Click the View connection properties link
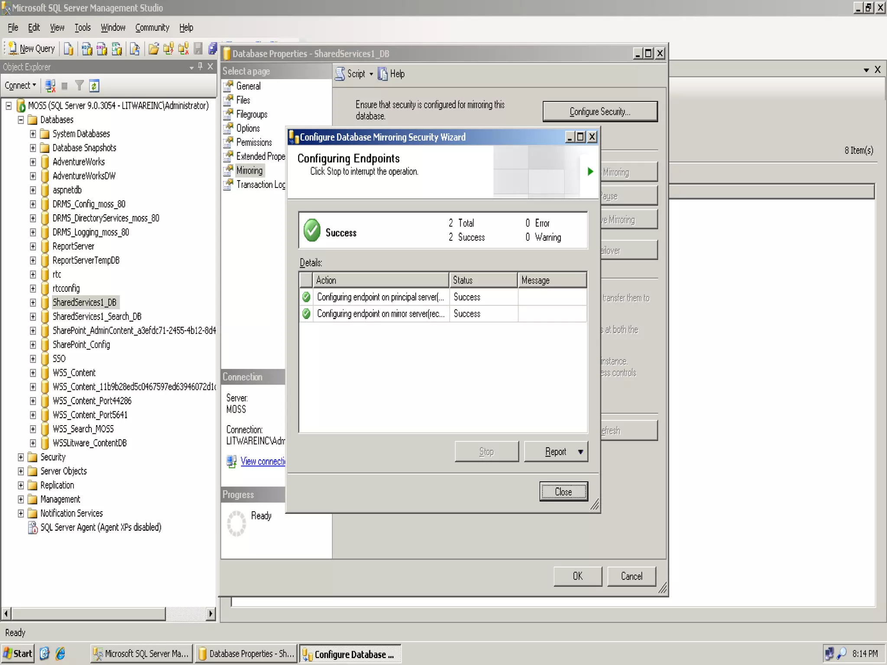This screenshot has width=887, height=665. [x=262, y=462]
